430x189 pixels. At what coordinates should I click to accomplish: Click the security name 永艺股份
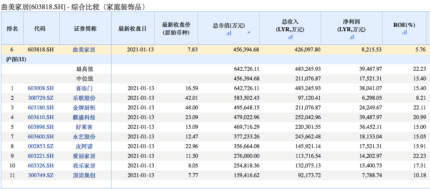pyautogui.click(x=85, y=137)
